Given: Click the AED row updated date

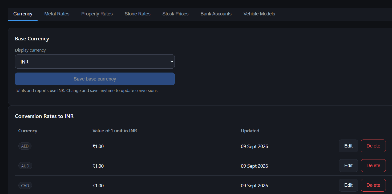Looking at the screenshot, I should pyautogui.click(x=254, y=146).
